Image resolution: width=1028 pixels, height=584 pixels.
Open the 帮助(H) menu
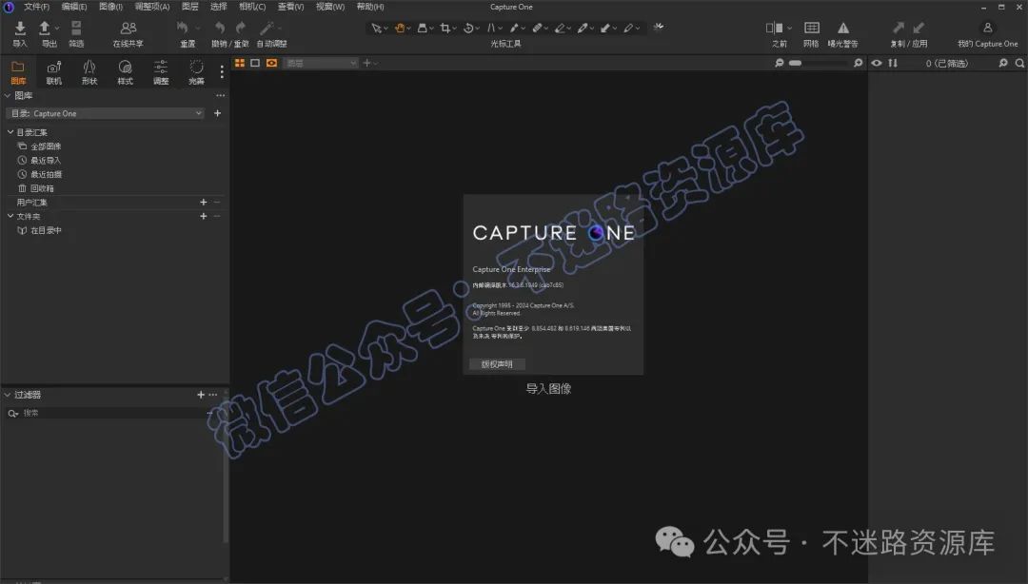pyautogui.click(x=370, y=7)
